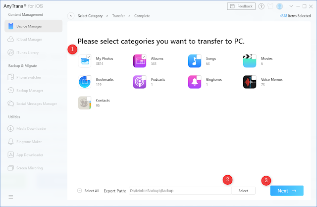The width and height of the screenshot is (317, 207).
Task: Open Media Downloader label in Utilities
Action: (31, 128)
